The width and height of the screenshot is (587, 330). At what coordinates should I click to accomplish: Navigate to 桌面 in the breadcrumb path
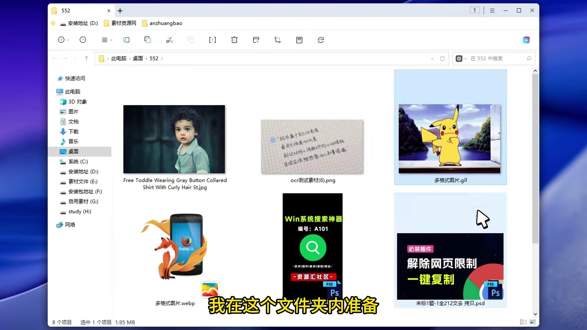click(138, 58)
